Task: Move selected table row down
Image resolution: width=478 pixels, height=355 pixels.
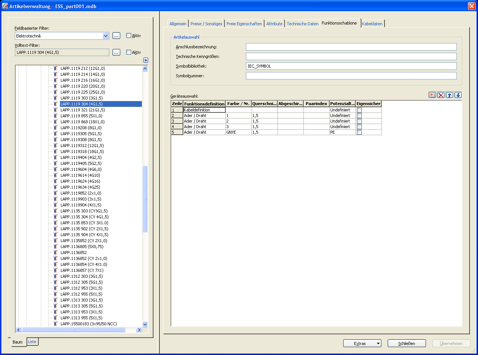Action: (458, 95)
